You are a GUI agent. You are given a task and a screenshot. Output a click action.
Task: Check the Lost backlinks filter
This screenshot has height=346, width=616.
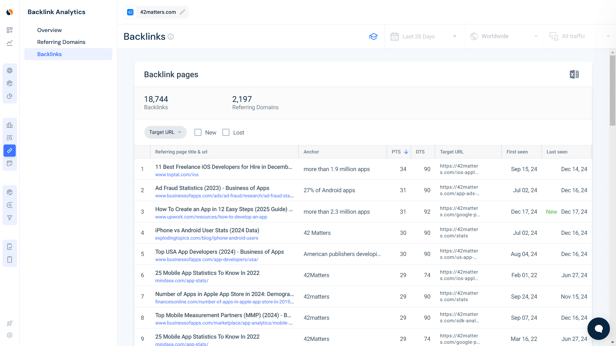[226, 132]
